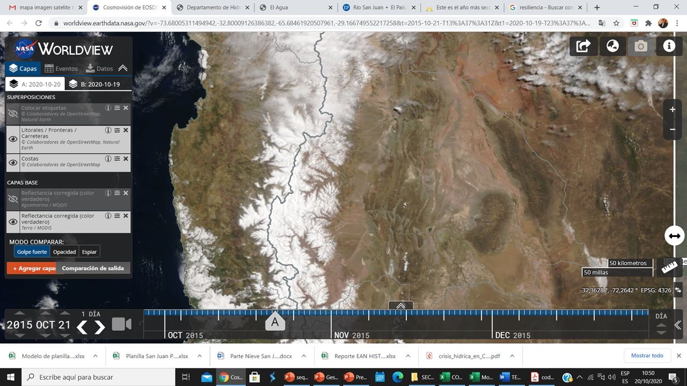Hide the Costas layer
The height and width of the screenshot is (386, 687).
pyautogui.click(x=13, y=162)
